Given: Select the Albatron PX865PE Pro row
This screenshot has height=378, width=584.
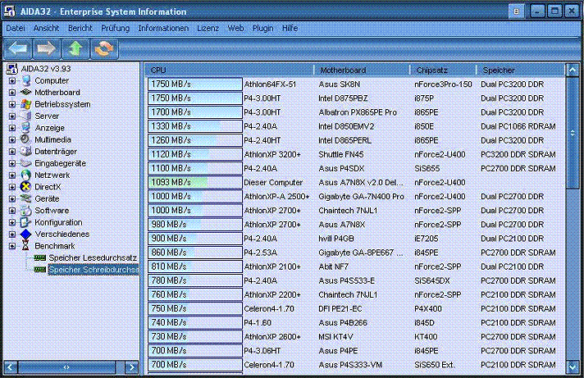Looking at the screenshot, I should [355, 112].
